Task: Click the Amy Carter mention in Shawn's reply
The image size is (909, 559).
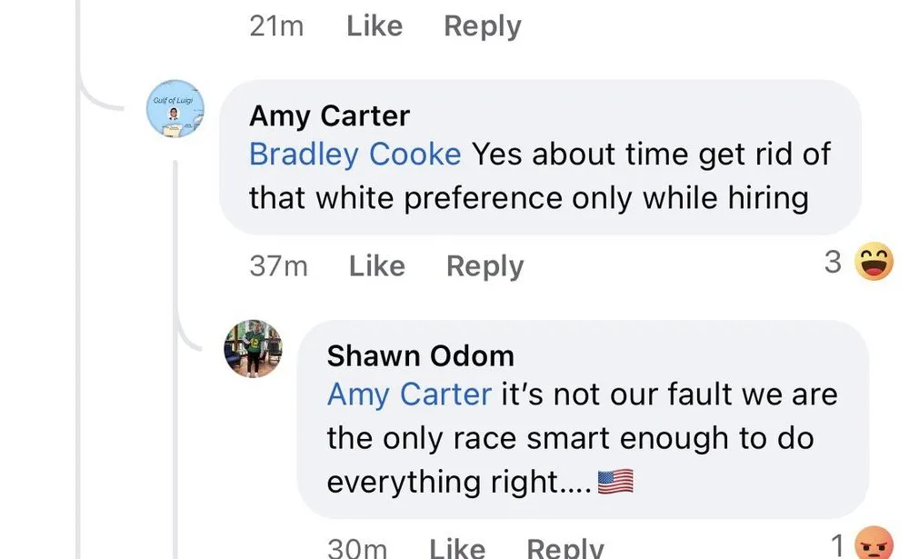Action: pos(409,394)
